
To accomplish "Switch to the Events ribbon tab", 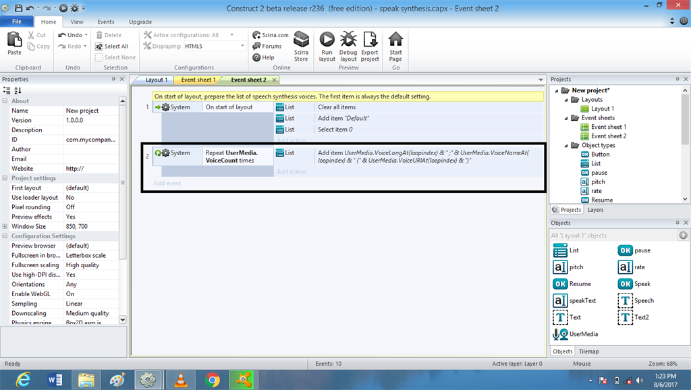I will click(x=106, y=22).
